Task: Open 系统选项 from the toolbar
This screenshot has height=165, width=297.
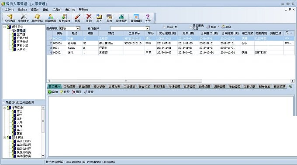Action: coord(10,18)
